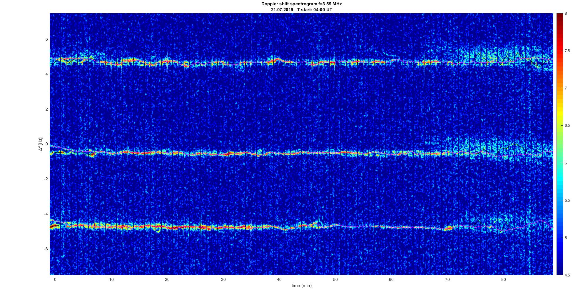
Task: Click the time-axis tick label '60'
Action: coord(391,279)
